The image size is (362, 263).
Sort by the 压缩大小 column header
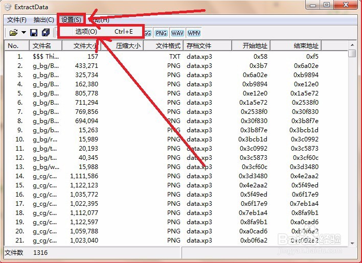coord(122,45)
